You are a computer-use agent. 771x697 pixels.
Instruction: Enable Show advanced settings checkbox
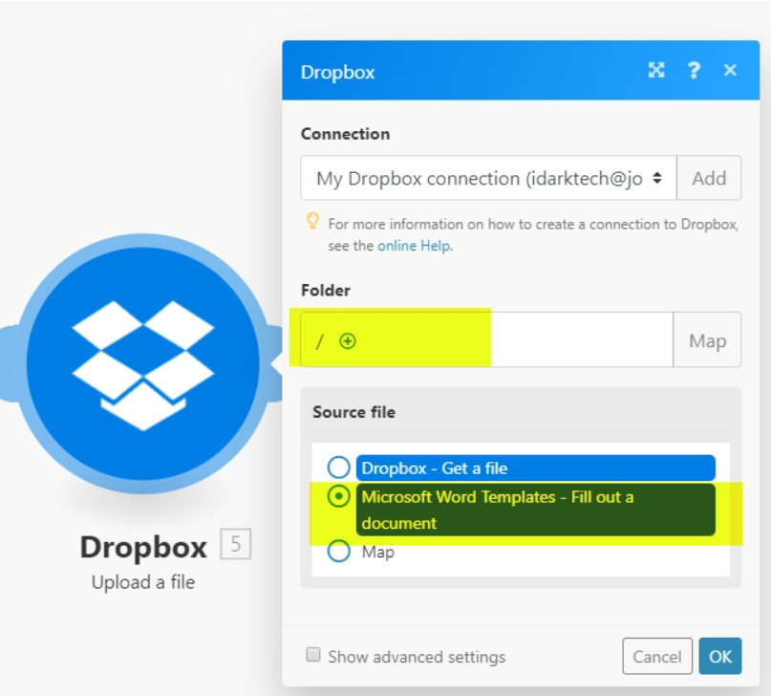pyautogui.click(x=313, y=655)
